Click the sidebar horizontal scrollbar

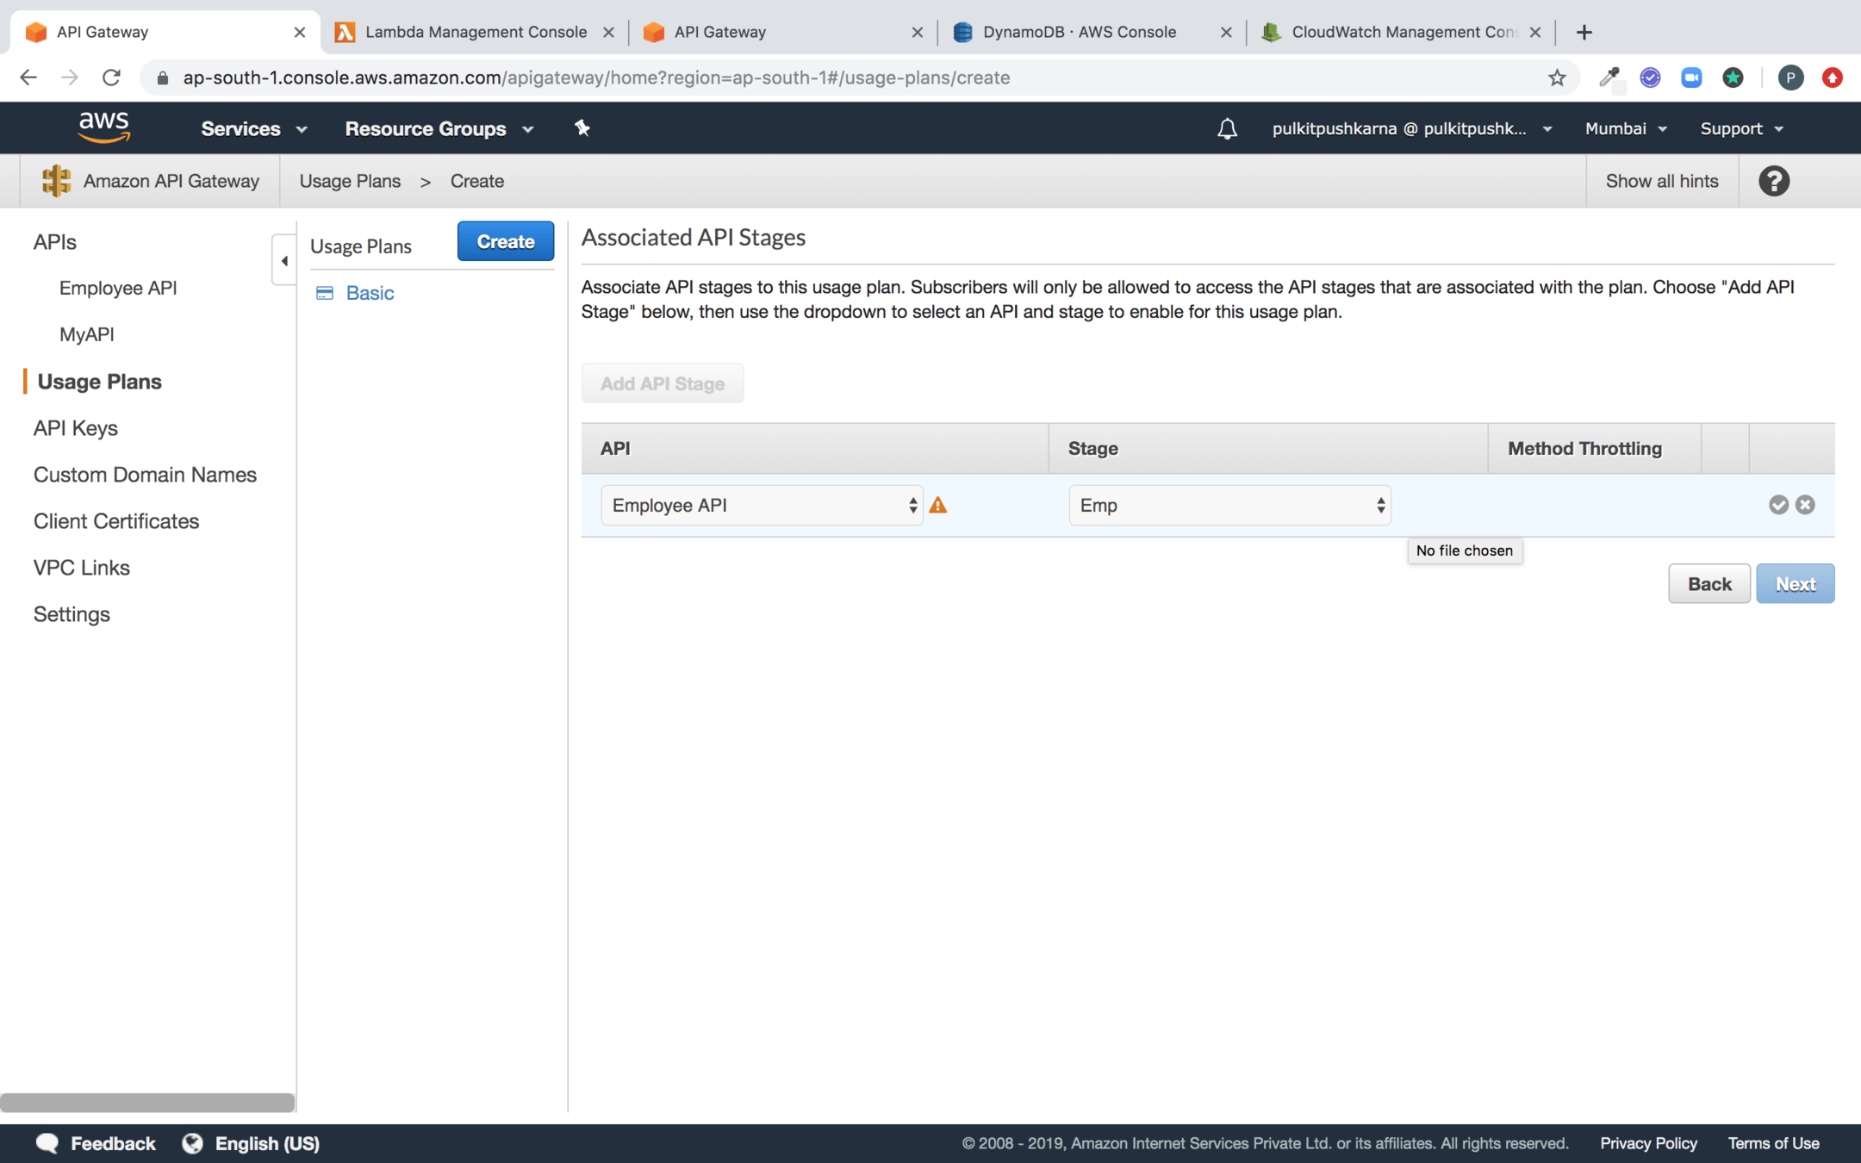[x=147, y=1103]
